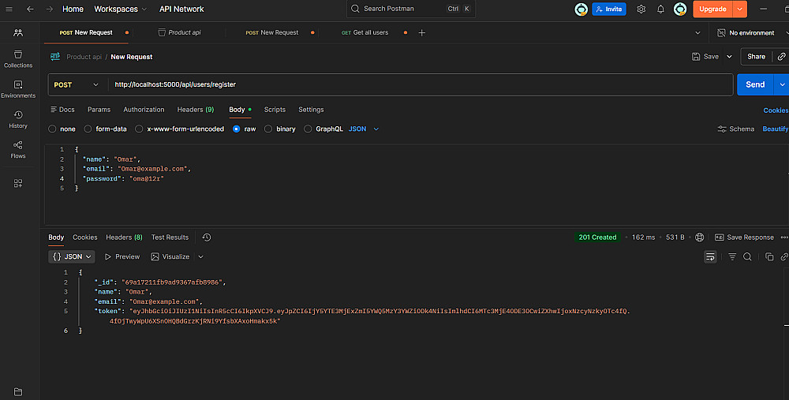Screen dimensions: 789x400
Task: Open the settings gear icon
Action: (641, 9)
